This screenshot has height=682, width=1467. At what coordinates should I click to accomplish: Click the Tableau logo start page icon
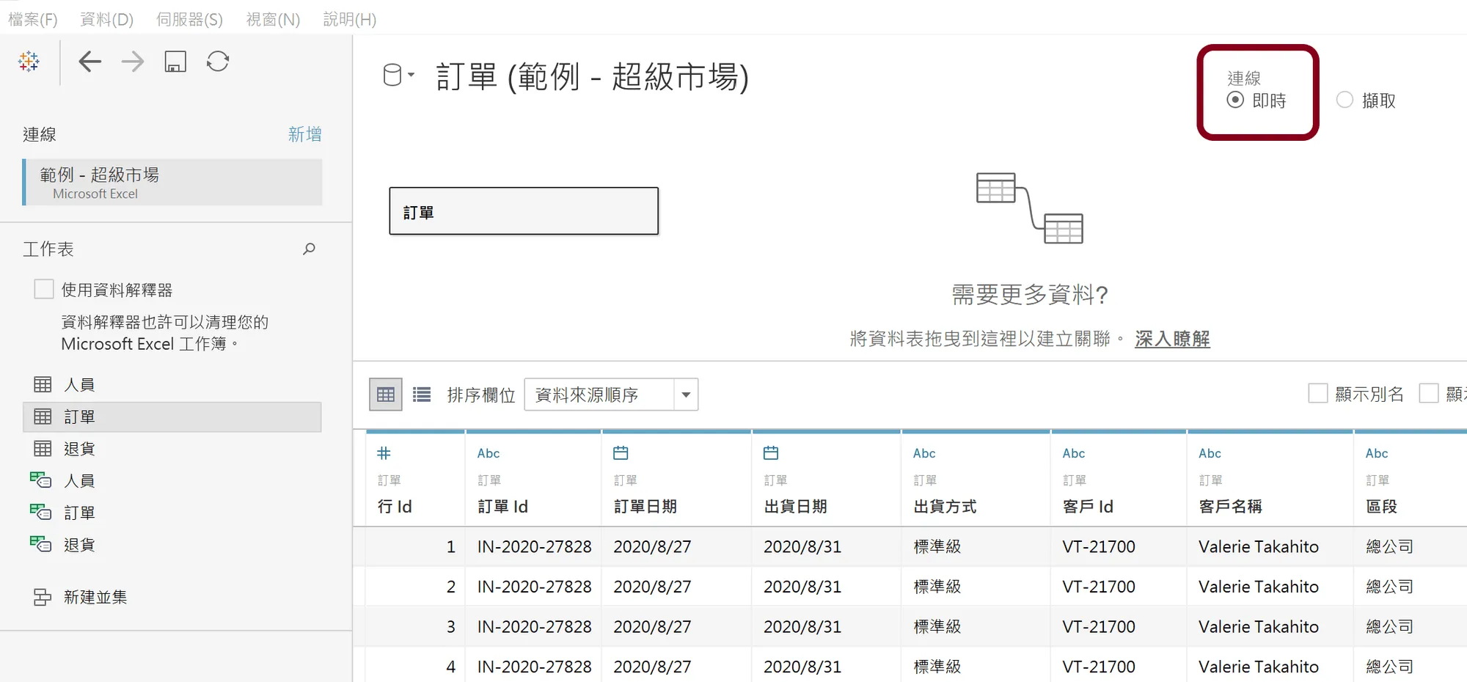[x=29, y=62]
